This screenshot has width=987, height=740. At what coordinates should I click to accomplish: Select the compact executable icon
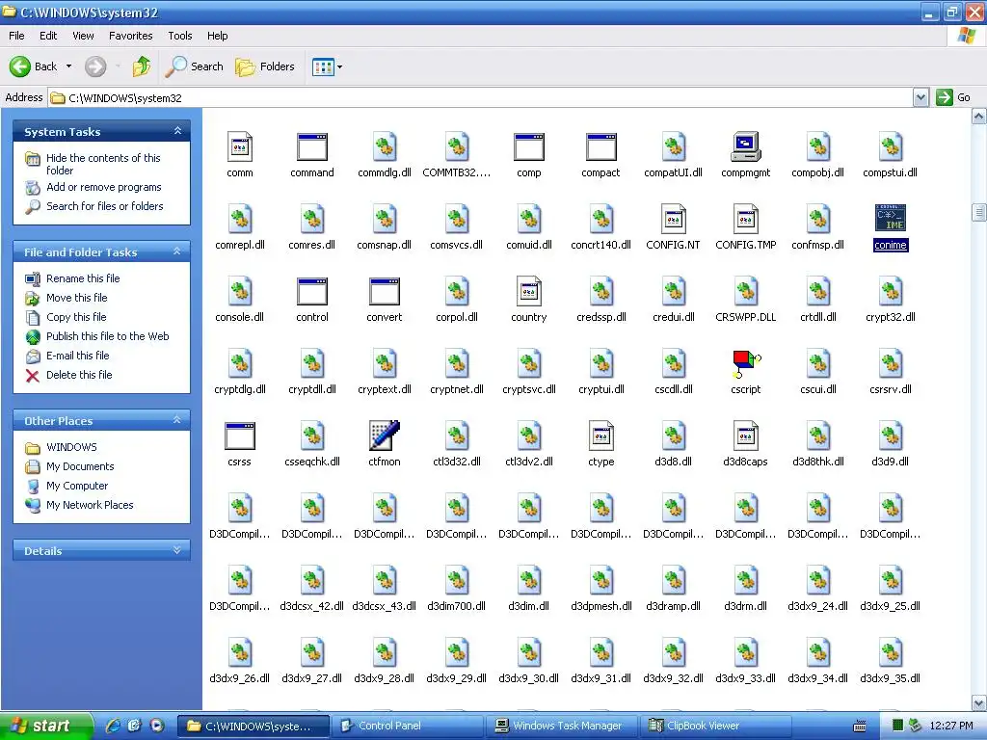click(601, 146)
